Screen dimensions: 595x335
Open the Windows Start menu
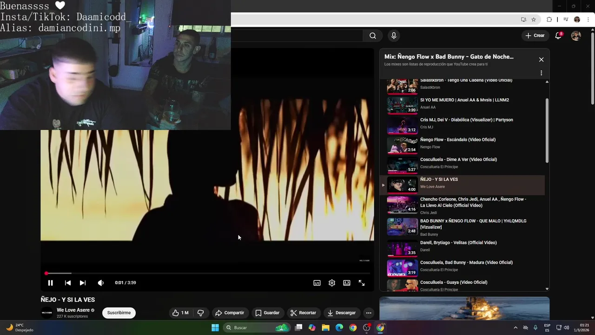tap(215, 328)
